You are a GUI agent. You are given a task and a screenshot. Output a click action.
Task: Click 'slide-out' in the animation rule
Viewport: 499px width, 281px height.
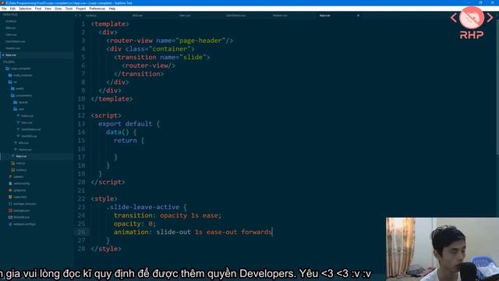[173, 232]
